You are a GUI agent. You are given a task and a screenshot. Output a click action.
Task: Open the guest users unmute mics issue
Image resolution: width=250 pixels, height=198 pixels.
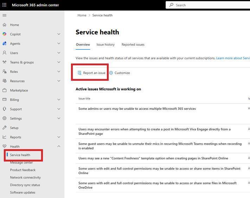tap(160, 146)
